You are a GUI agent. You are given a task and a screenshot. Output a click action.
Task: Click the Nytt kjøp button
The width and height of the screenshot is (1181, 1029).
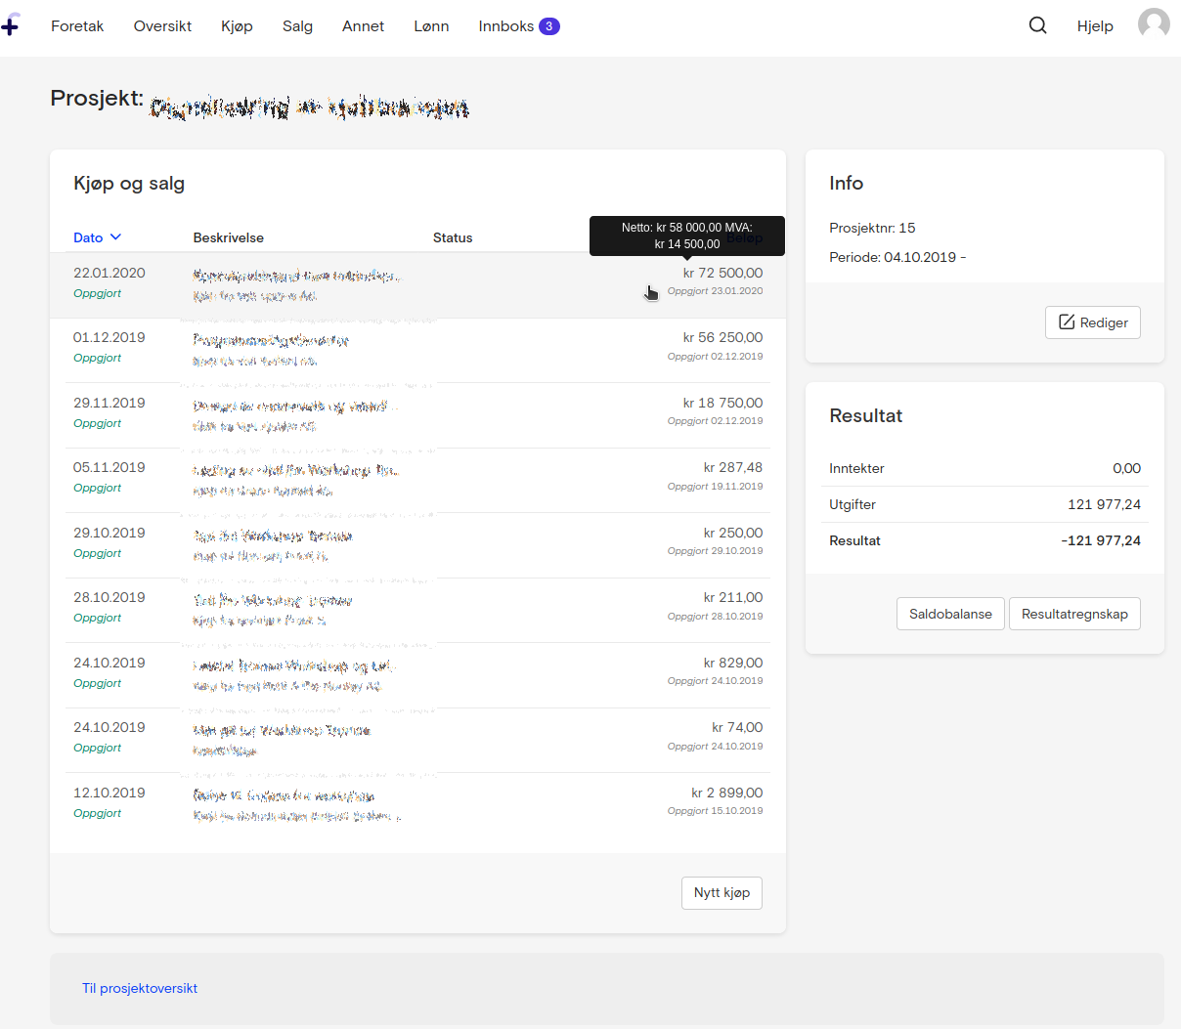(x=722, y=893)
